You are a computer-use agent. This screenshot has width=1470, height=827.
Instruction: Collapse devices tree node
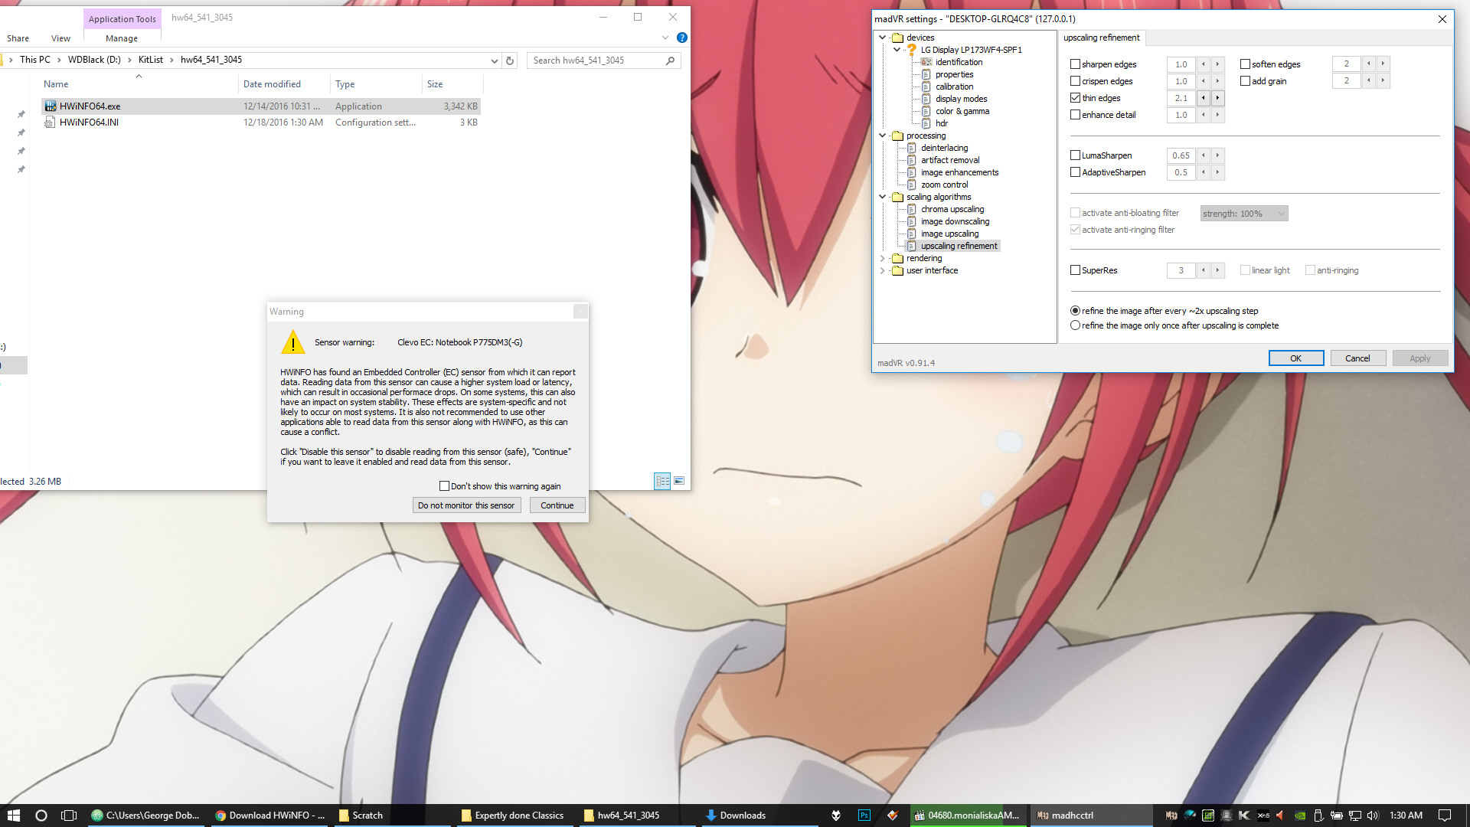click(883, 38)
